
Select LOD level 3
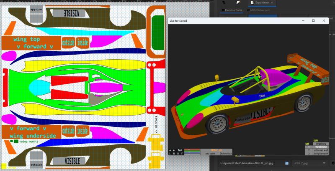pos(309,153)
